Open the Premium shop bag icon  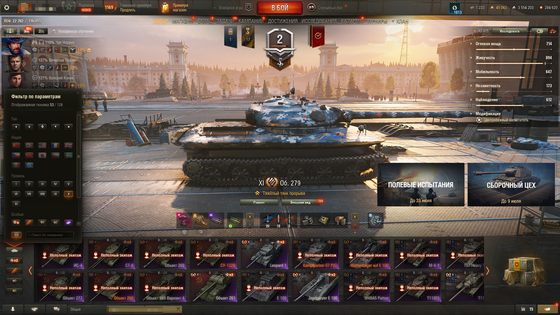point(165,7)
